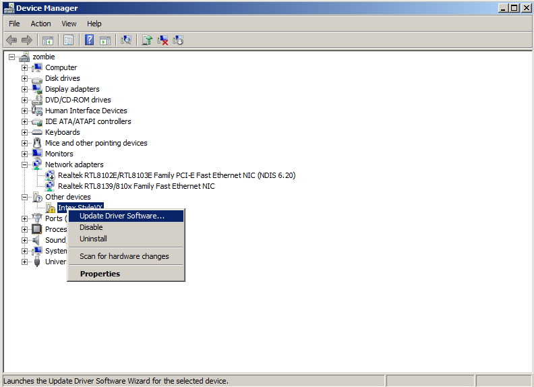Expand the Monitors node
The image size is (534, 387).
click(x=24, y=154)
